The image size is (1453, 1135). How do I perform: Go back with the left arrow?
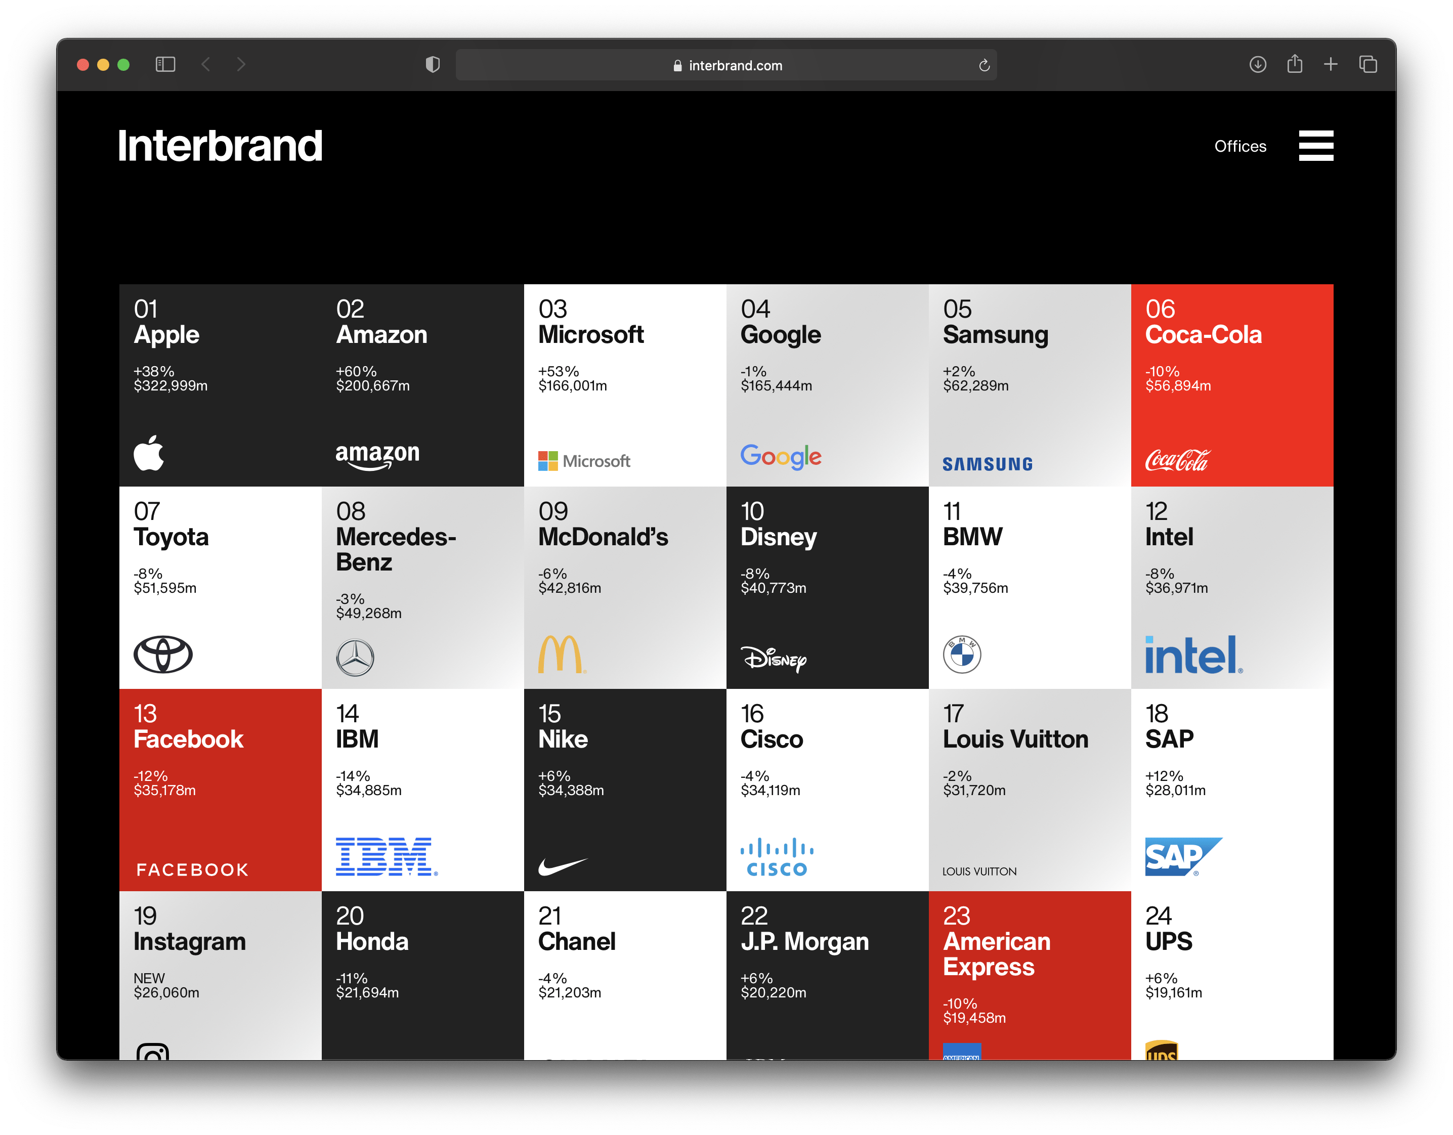(205, 65)
